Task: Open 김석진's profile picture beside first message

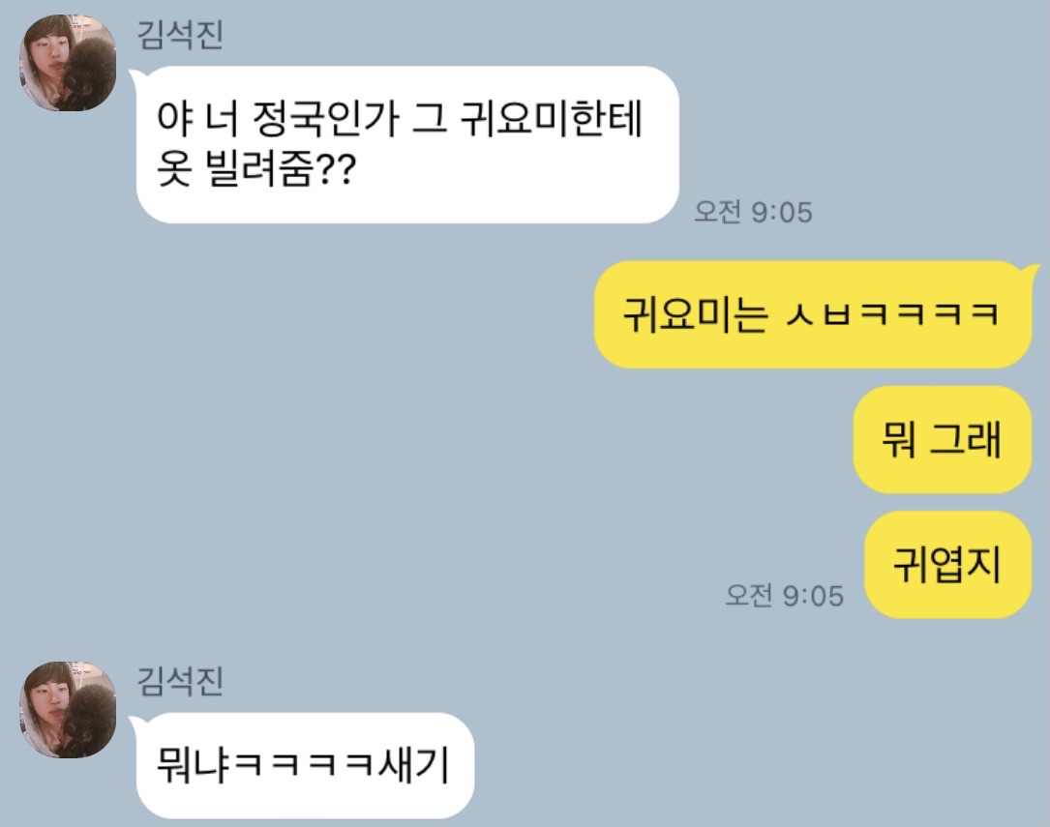Action: coord(68,63)
